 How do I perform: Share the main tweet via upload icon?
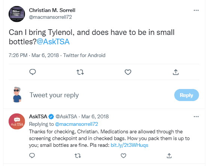click(x=176, y=72)
